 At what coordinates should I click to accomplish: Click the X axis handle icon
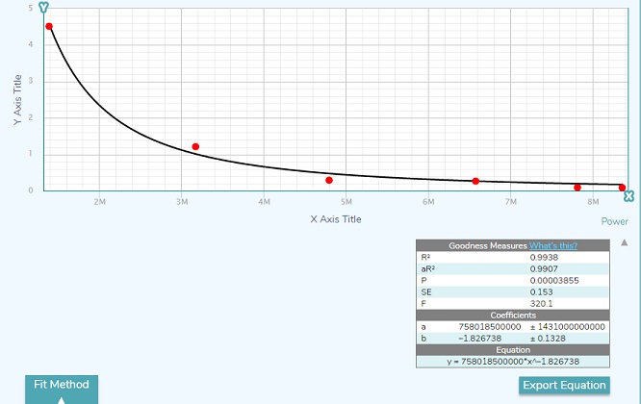point(628,196)
